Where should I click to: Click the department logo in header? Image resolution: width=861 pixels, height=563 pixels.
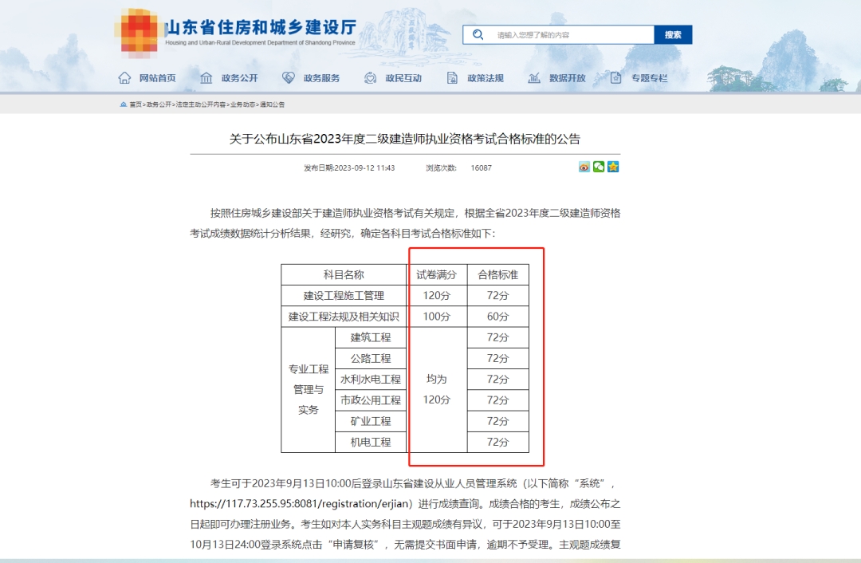pyautogui.click(x=139, y=33)
